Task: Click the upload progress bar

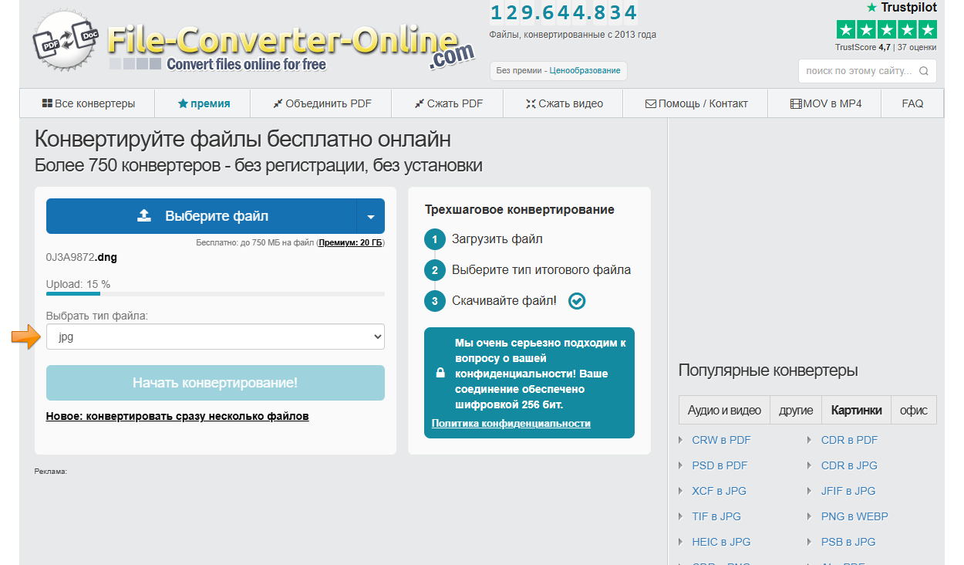Action: click(215, 294)
